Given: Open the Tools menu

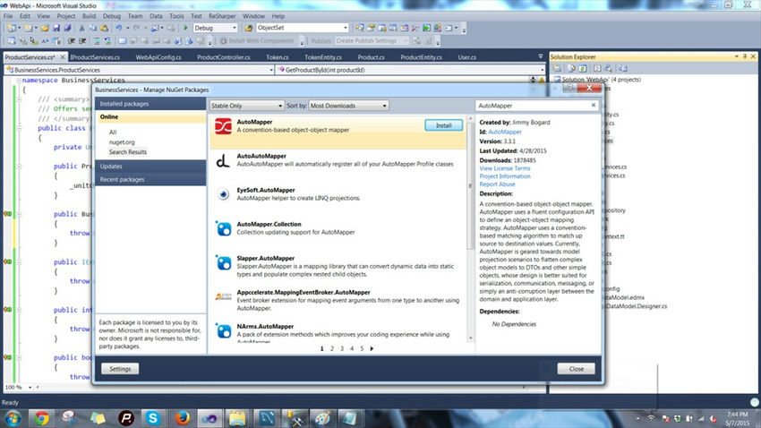Looking at the screenshot, I should point(176,16).
